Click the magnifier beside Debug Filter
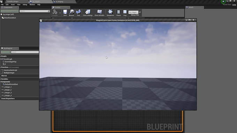 (140, 12)
